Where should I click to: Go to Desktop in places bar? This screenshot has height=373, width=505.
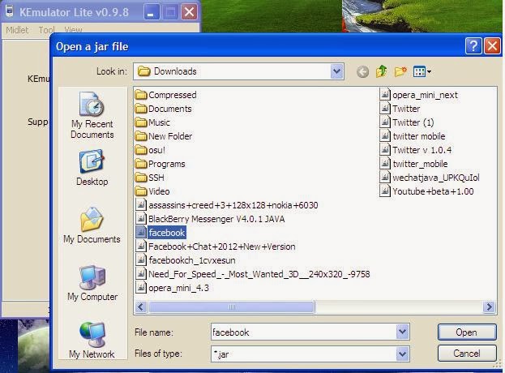pos(92,168)
